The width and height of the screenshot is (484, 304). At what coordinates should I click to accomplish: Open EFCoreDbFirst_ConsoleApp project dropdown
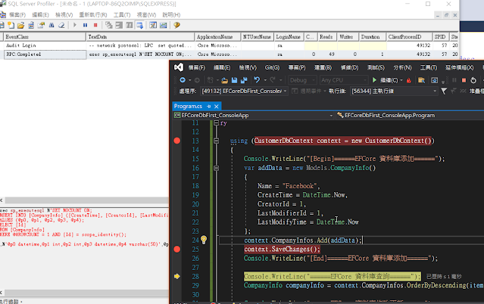coord(254,115)
